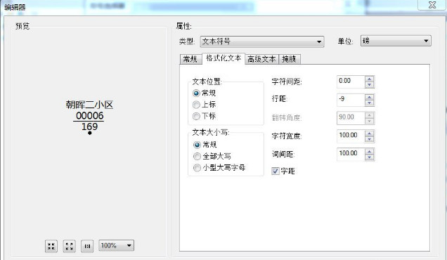
Task: Select 常规 under 文本大小写
Action: pyautogui.click(x=205, y=145)
